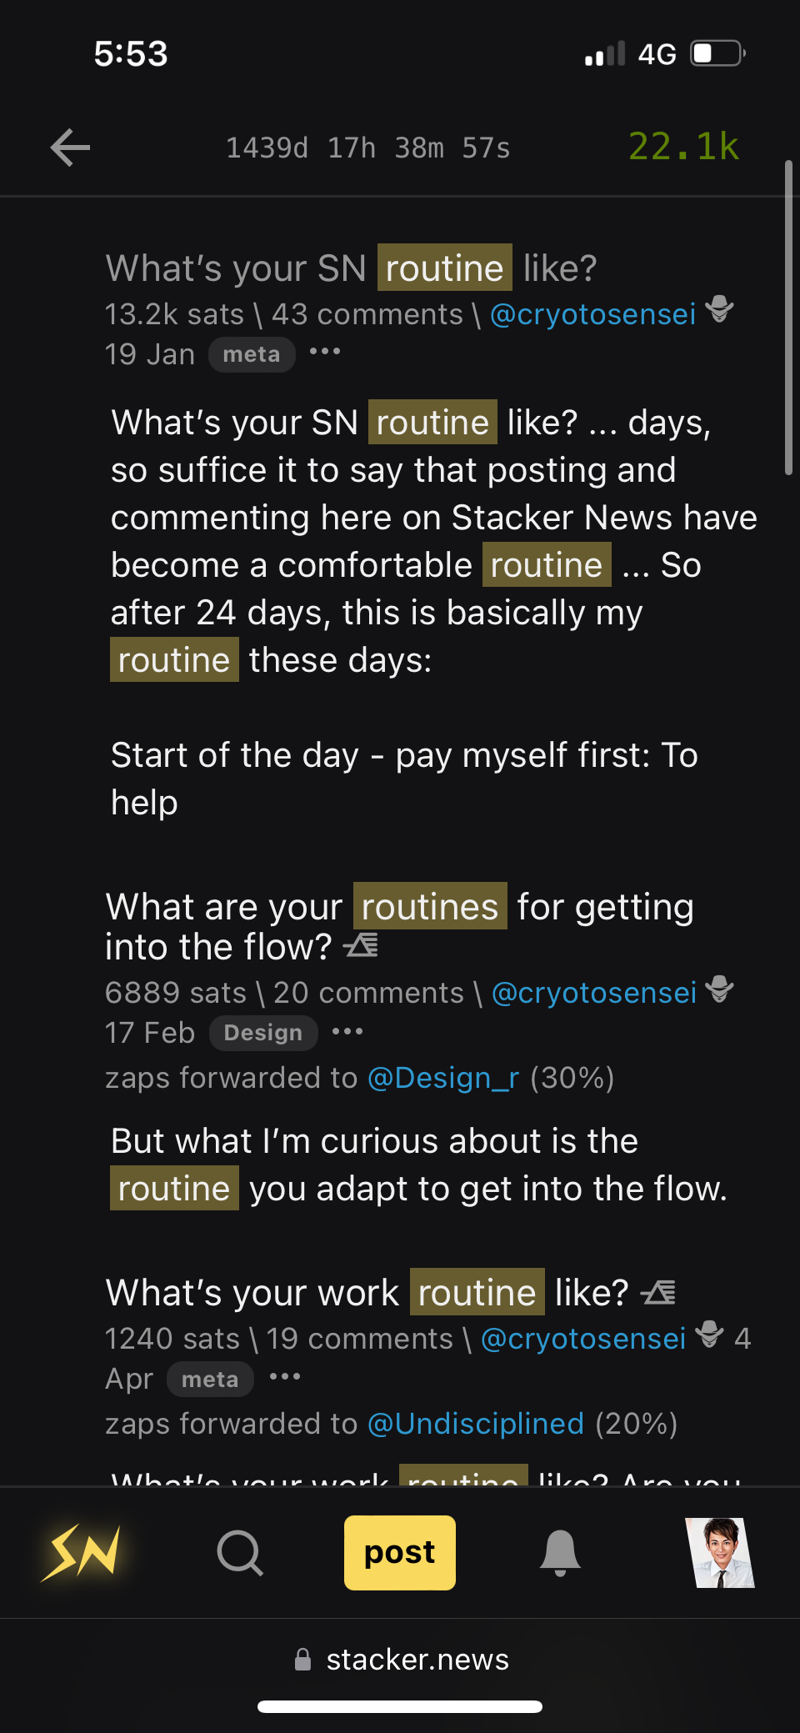The height and width of the screenshot is (1733, 800).
Task: Tap the freebie icon after "into the flow?"
Action: (x=362, y=945)
